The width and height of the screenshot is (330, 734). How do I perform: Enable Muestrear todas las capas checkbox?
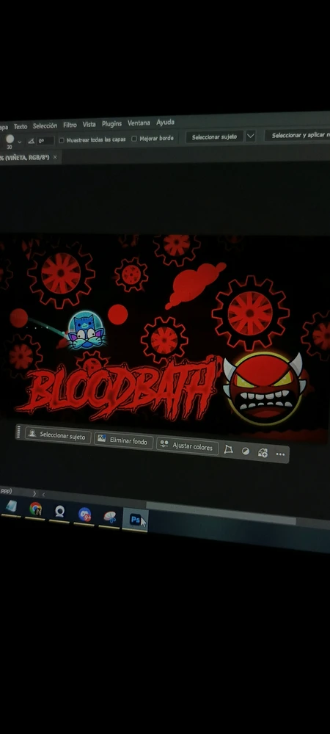click(61, 140)
